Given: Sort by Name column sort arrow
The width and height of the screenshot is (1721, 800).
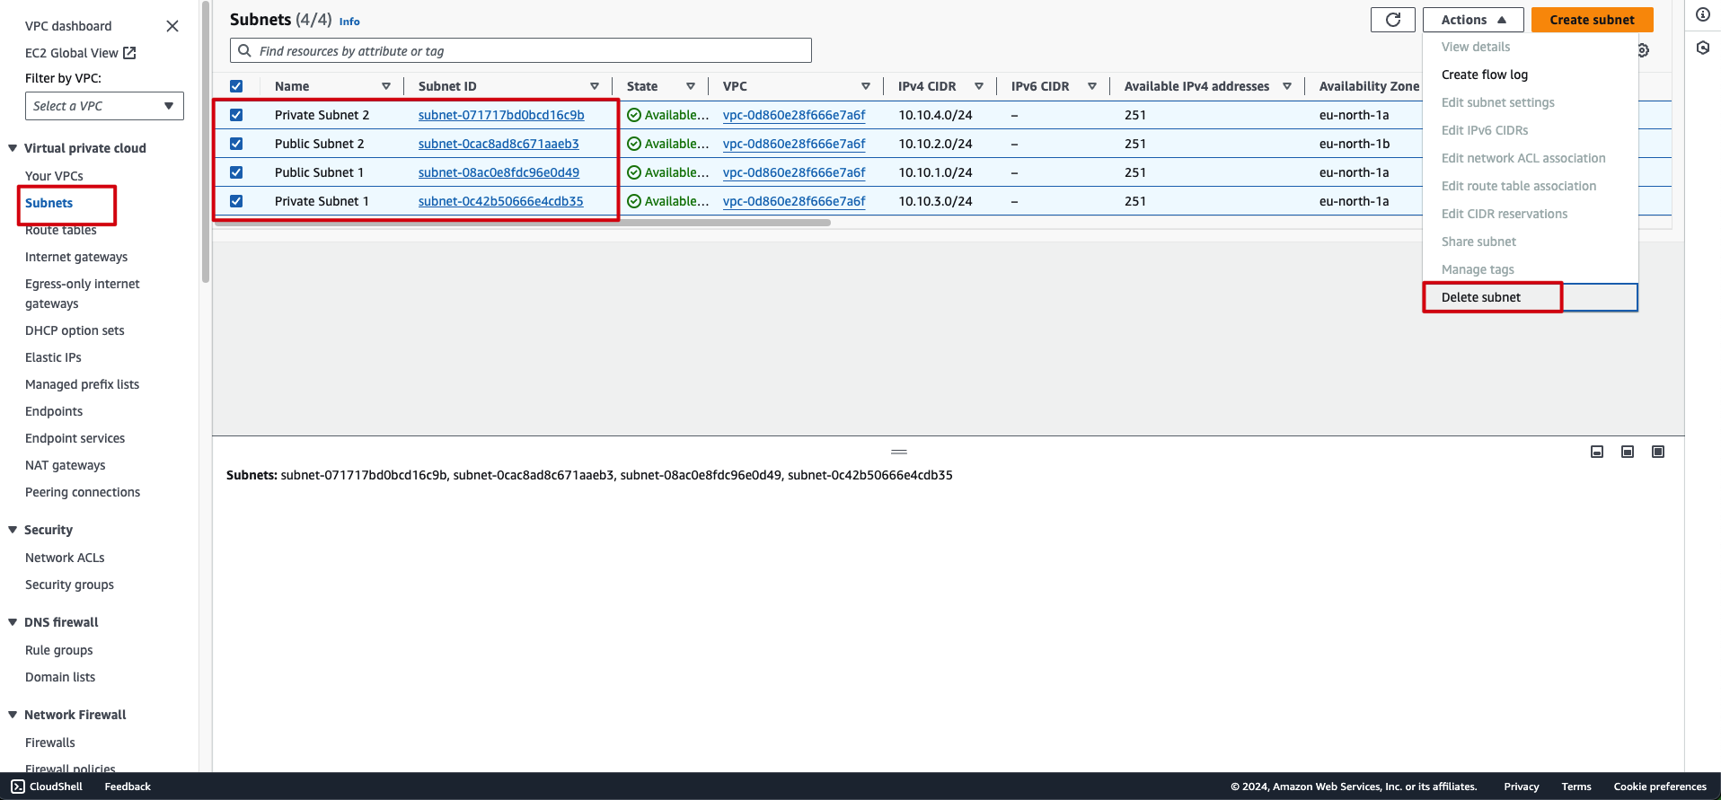Looking at the screenshot, I should (x=386, y=86).
